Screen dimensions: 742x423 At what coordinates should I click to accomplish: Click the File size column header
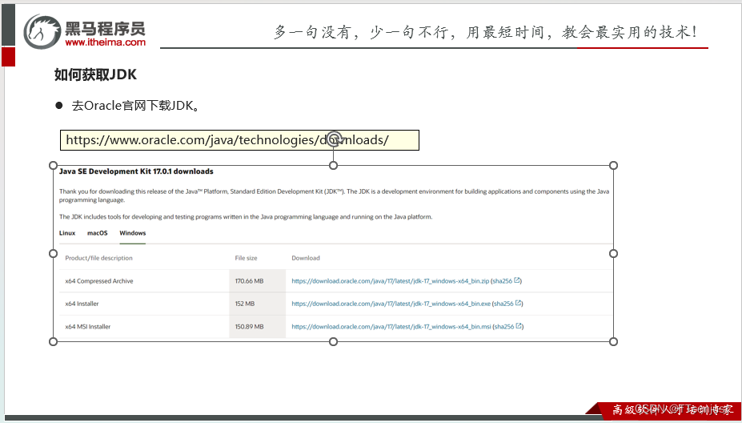[246, 258]
